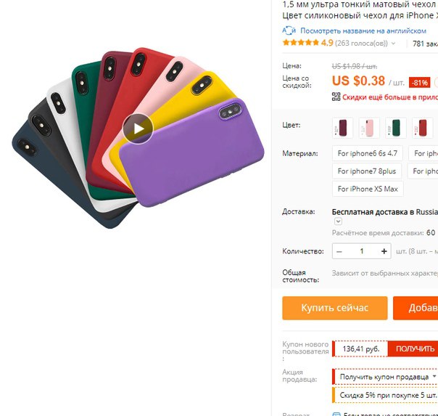Decrease quantity with the minus button
438x416 pixels.
click(339, 251)
